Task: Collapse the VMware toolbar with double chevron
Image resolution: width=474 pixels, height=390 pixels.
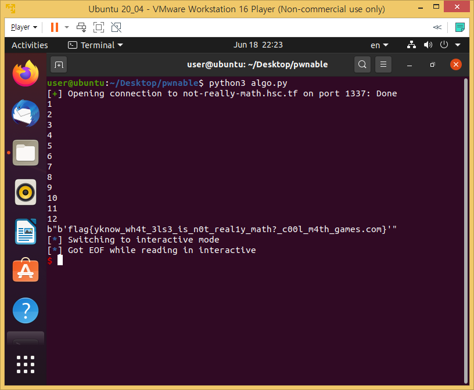Action: tap(437, 27)
